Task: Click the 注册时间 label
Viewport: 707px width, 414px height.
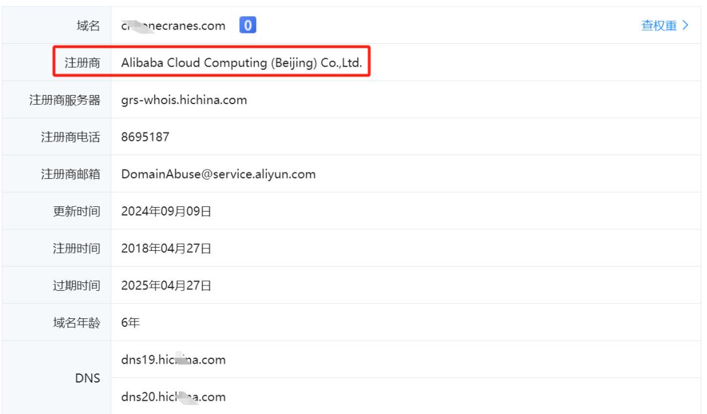Action: (x=76, y=248)
